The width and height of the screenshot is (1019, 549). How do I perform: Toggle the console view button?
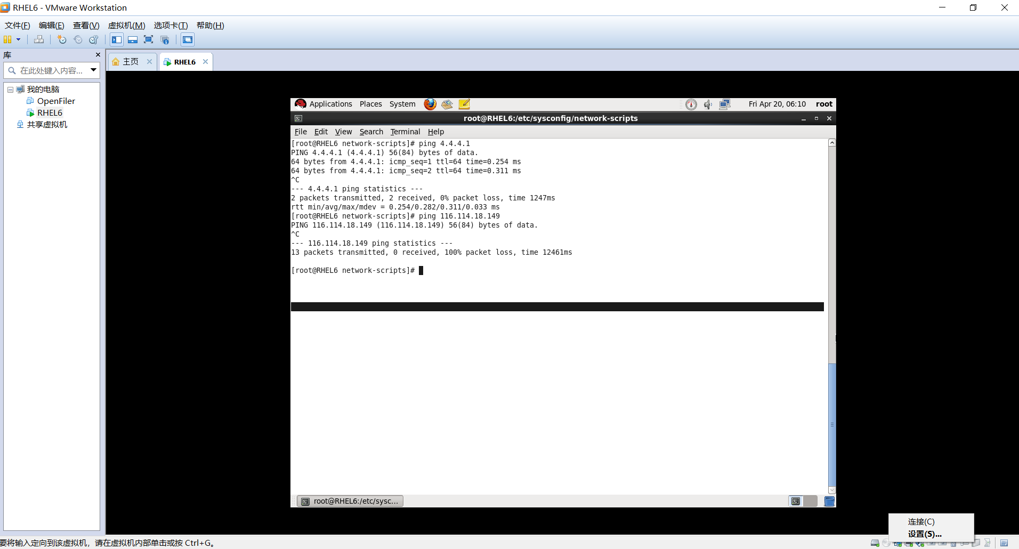[x=188, y=39]
